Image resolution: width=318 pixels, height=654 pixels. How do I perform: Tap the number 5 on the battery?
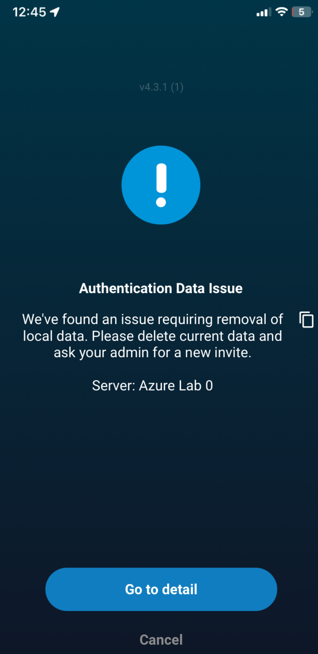301,12
